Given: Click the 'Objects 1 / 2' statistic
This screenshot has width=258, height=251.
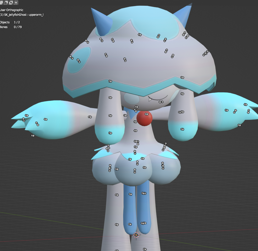Looking at the screenshot, I should [x=10, y=22].
